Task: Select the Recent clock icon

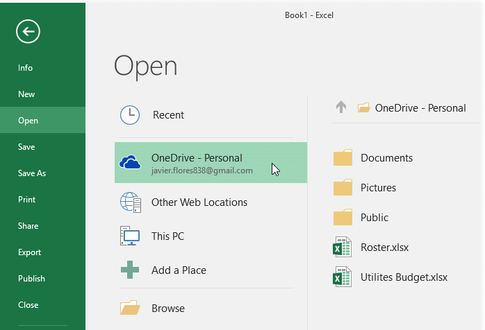Action: [x=130, y=115]
